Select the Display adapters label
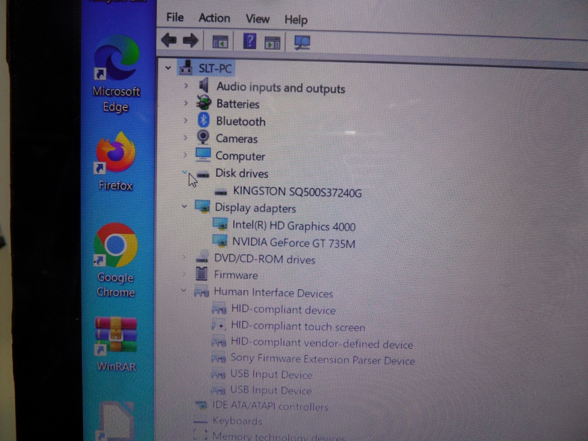The width and height of the screenshot is (588, 441). [255, 208]
